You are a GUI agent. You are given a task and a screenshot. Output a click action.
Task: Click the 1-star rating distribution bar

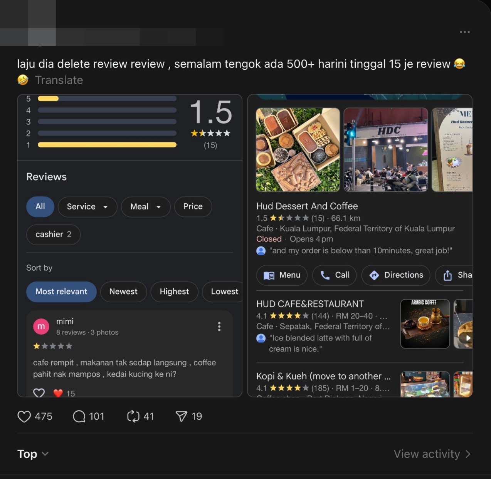tap(107, 145)
